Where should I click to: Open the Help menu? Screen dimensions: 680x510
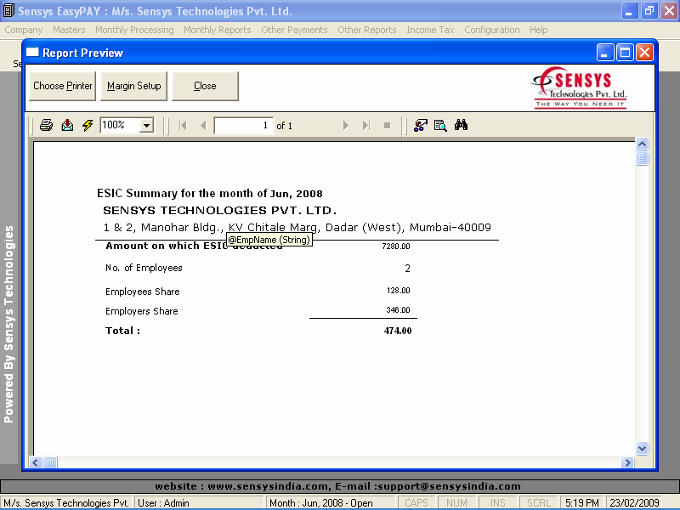click(539, 30)
